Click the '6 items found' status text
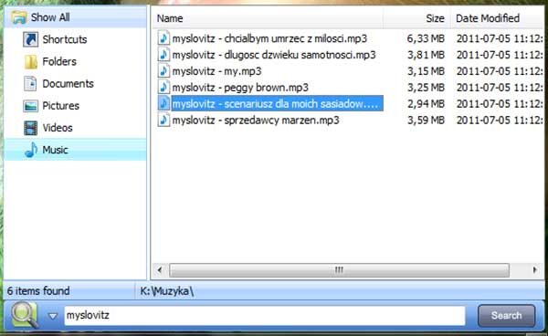This screenshot has height=336, width=548. point(38,290)
